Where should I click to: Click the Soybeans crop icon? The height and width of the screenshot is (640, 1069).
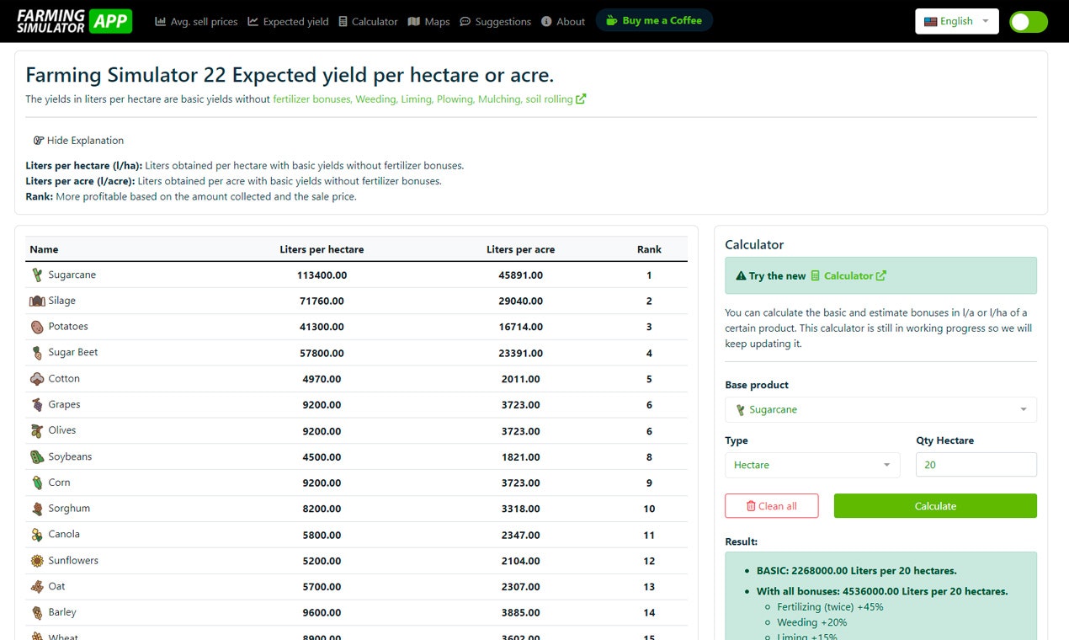37,456
